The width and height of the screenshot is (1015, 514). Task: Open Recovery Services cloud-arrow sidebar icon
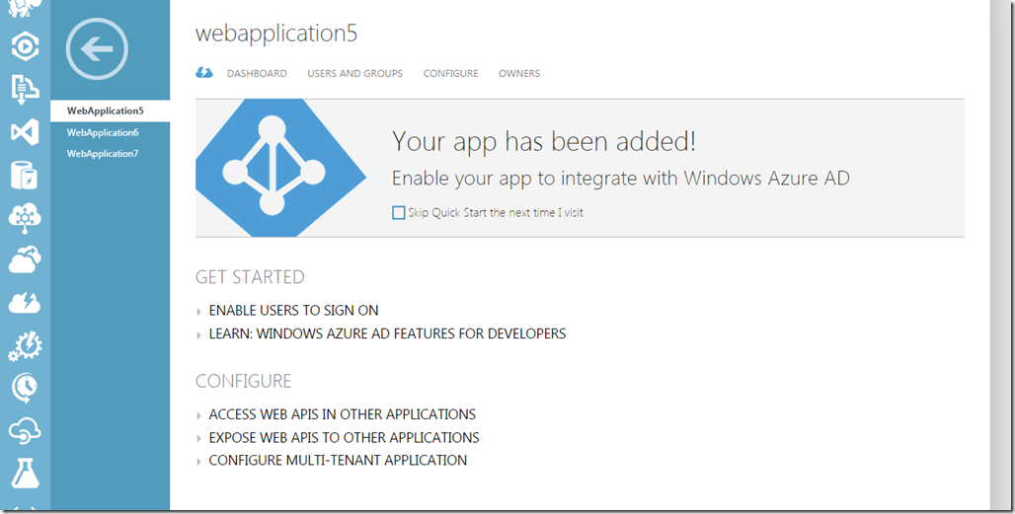click(x=25, y=259)
